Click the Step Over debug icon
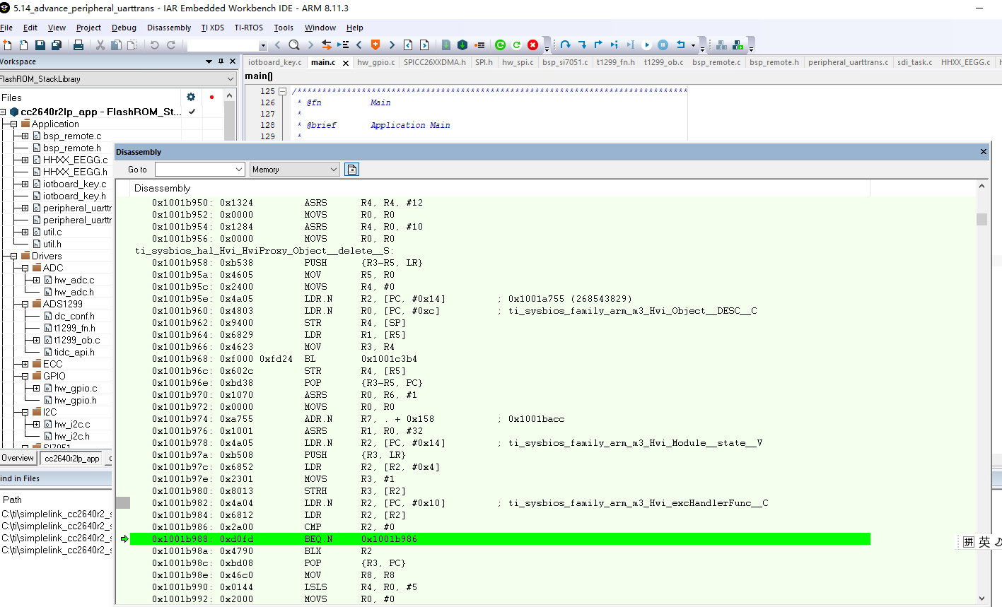This screenshot has height=607, width=1002. click(565, 45)
